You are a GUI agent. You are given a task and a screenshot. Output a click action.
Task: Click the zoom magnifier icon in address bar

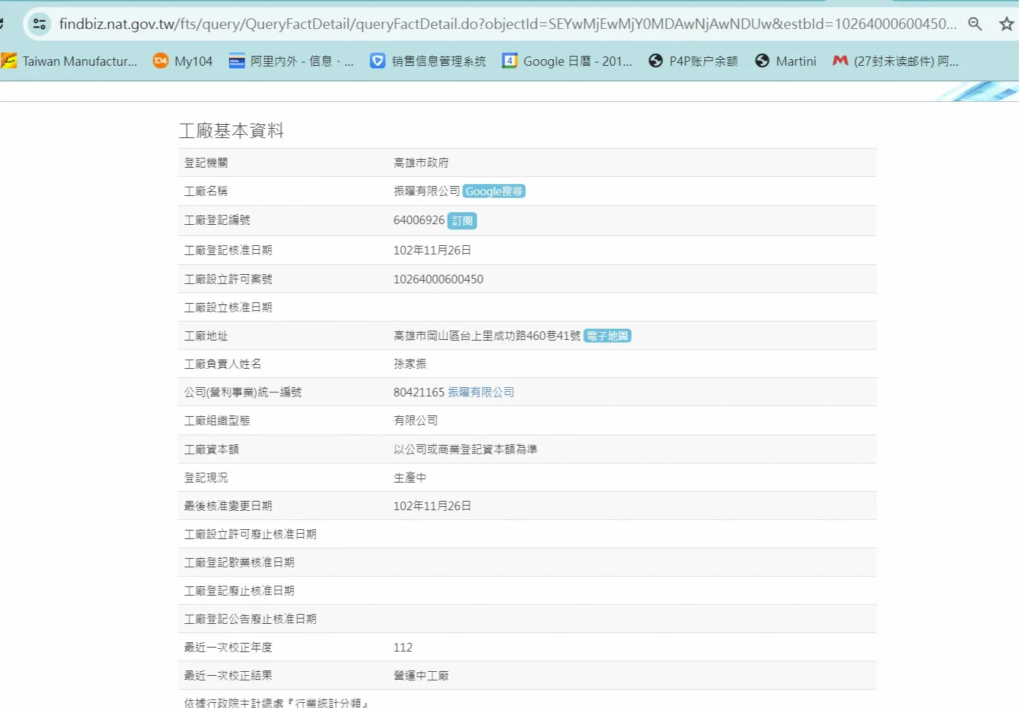[975, 24]
